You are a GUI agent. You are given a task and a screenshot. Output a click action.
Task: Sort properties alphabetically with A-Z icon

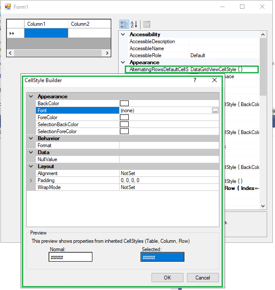[134, 24]
